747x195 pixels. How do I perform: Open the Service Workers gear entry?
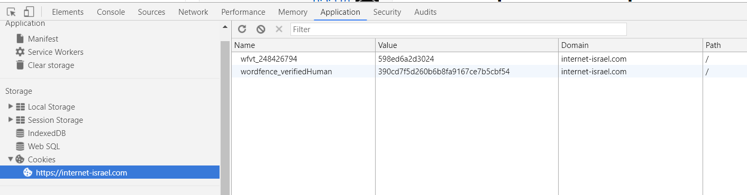pyautogui.click(x=20, y=52)
